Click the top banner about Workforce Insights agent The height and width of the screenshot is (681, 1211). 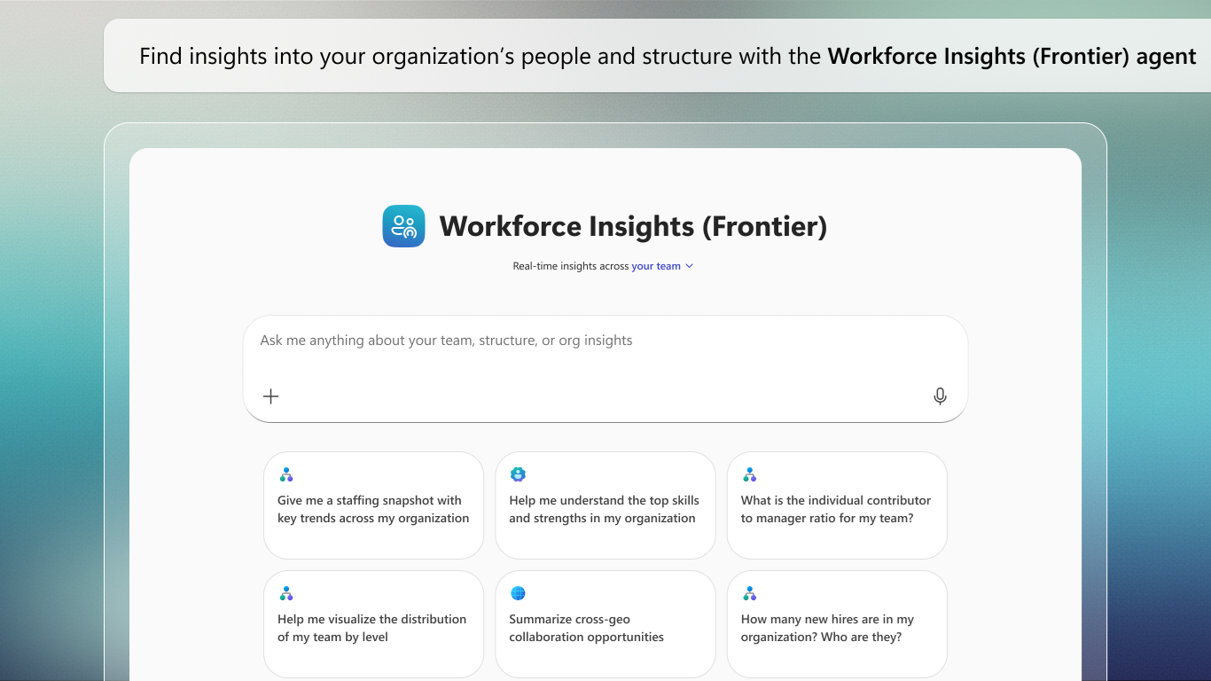tap(657, 56)
